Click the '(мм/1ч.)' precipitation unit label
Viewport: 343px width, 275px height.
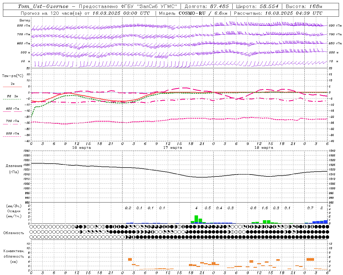tap(14, 216)
